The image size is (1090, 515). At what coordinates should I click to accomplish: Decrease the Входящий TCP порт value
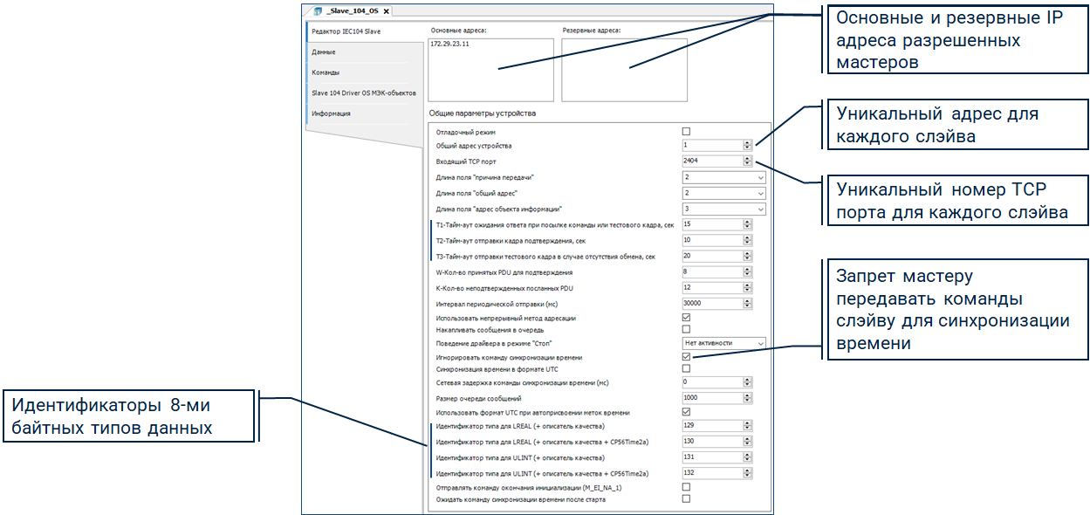(747, 164)
